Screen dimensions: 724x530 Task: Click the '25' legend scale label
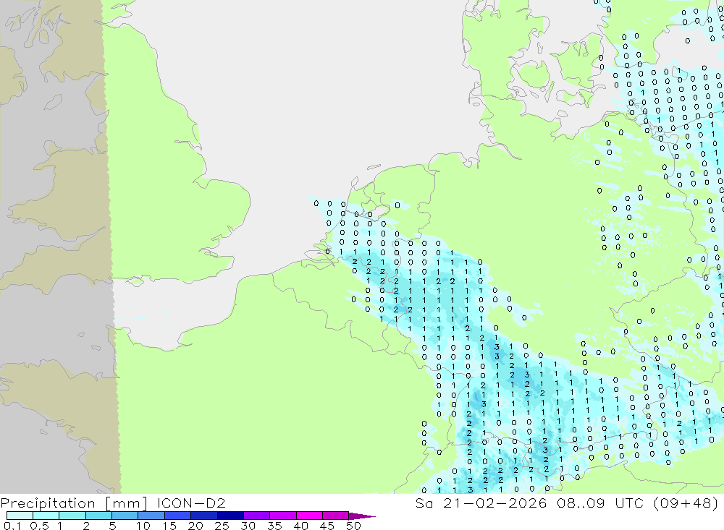click(222, 526)
